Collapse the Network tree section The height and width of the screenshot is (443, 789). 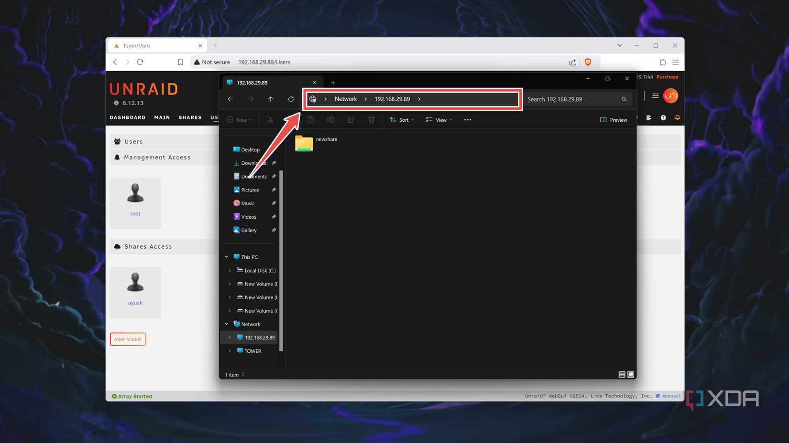226,324
